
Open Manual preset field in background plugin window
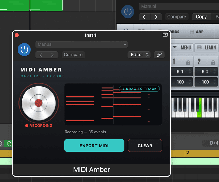pos(179,7)
